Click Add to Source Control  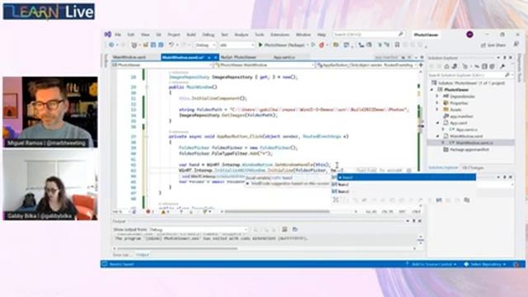[431, 264]
